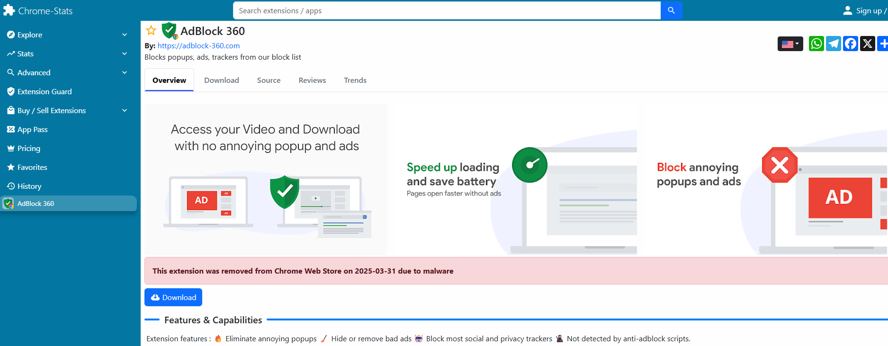Open the 'Block annoying popups and ads' screenshot

pyautogui.click(x=766, y=179)
